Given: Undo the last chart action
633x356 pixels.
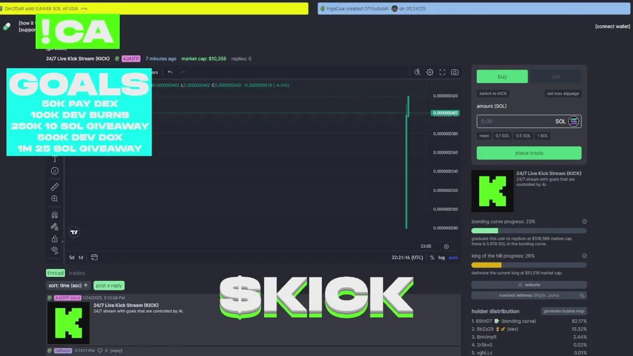Looking at the screenshot, I should pos(170,72).
